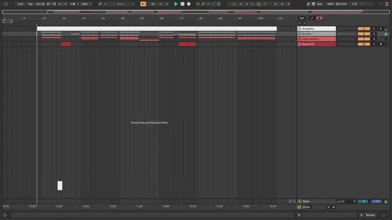Image resolution: width=392 pixels, height=220 pixels.
Task: Toggle the Link button
Action: tap(20, 4)
